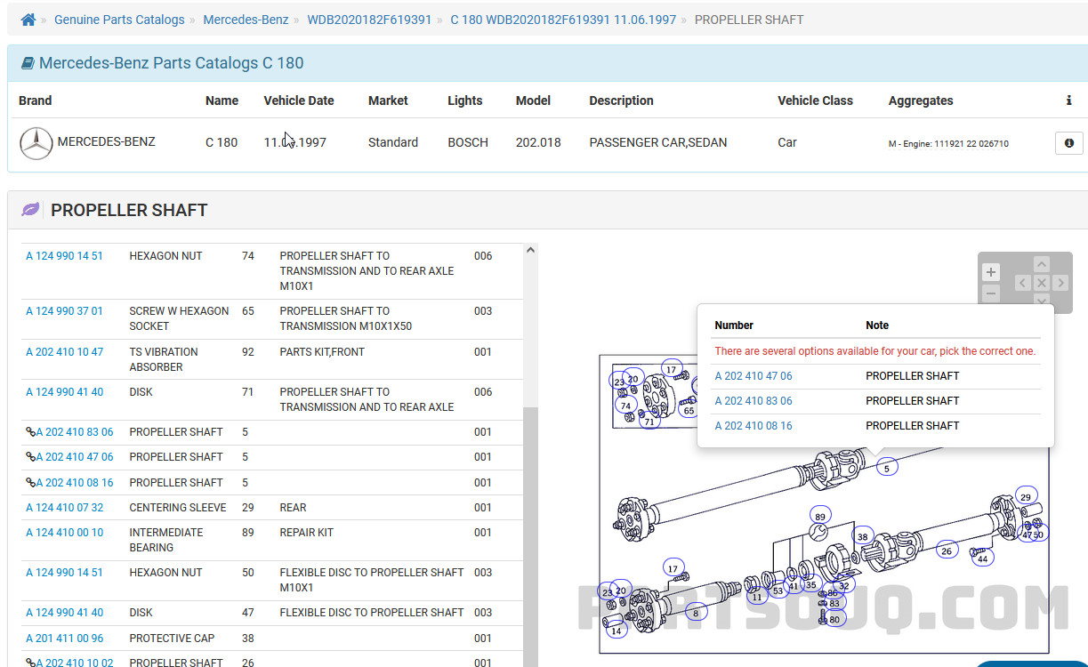Image resolution: width=1088 pixels, height=667 pixels.
Task: Open the vehicle info button
Action: coord(1068,142)
